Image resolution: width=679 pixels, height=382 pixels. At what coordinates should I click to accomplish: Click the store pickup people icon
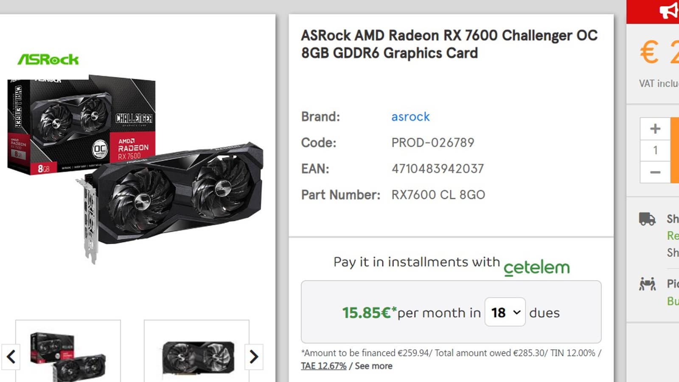coord(647,284)
